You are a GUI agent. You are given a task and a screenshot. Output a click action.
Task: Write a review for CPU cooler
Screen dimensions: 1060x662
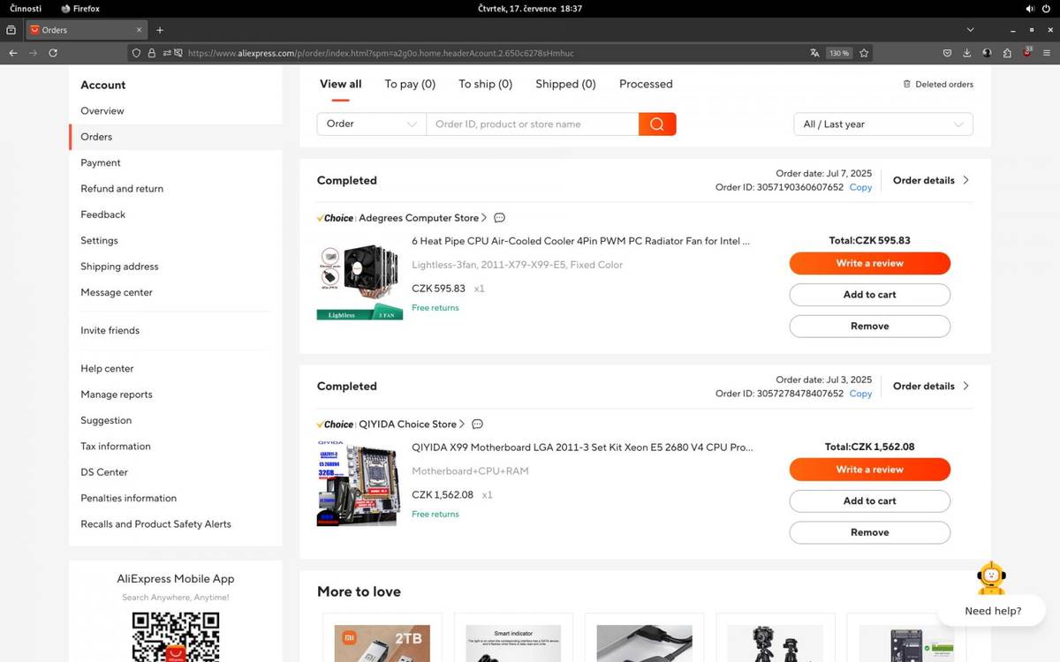(x=869, y=263)
